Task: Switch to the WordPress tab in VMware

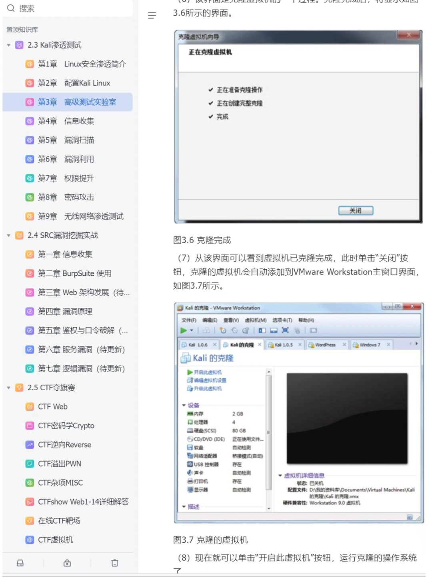Action: pyautogui.click(x=326, y=345)
